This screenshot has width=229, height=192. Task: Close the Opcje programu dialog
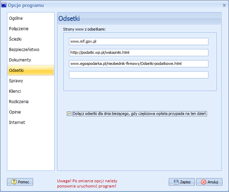point(224,6)
